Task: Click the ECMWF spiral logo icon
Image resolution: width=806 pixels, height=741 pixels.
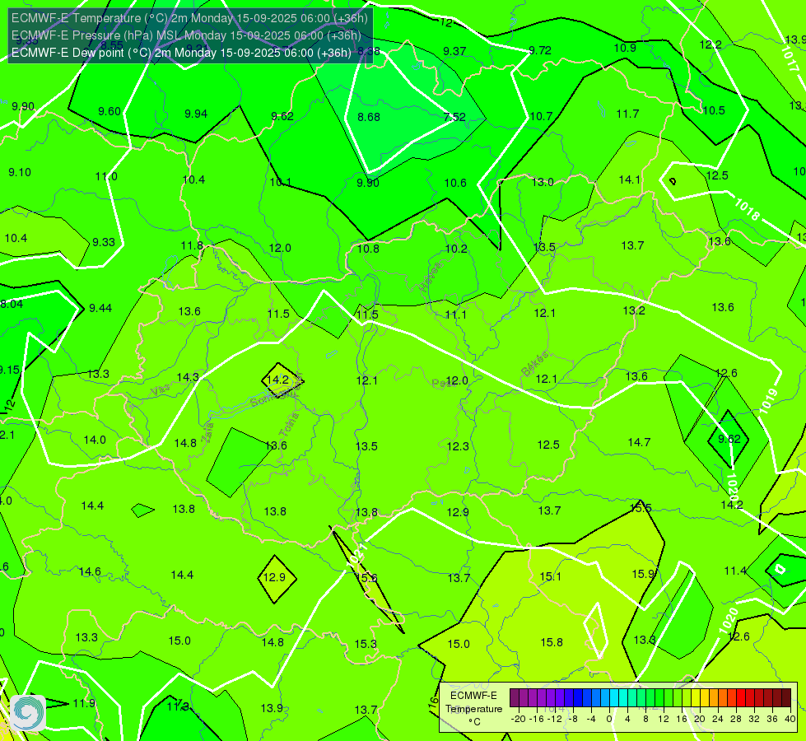Action: (x=28, y=712)
